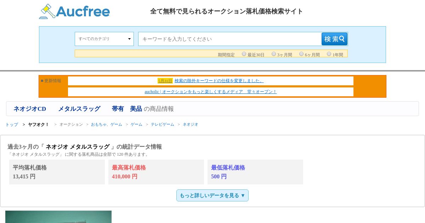The image size is (425, 223).
Task: Open the ゲーム breadcrumb link
Action: (x=136, y=125)
